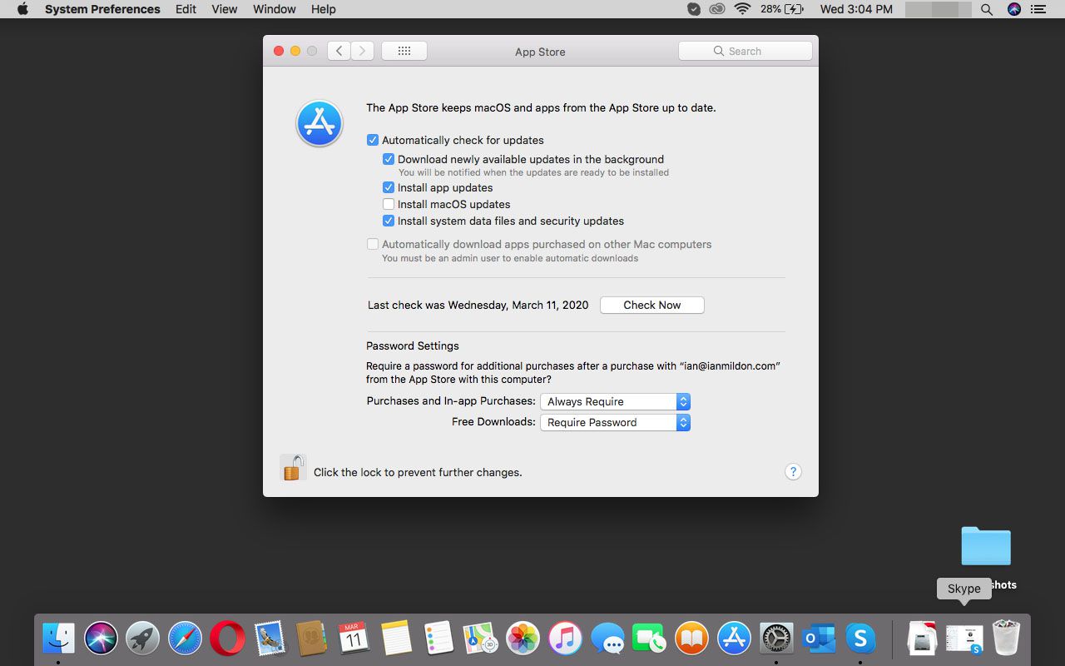Open the Free Downloads dropdown
1065x666 pixels.
click(615, 422)
